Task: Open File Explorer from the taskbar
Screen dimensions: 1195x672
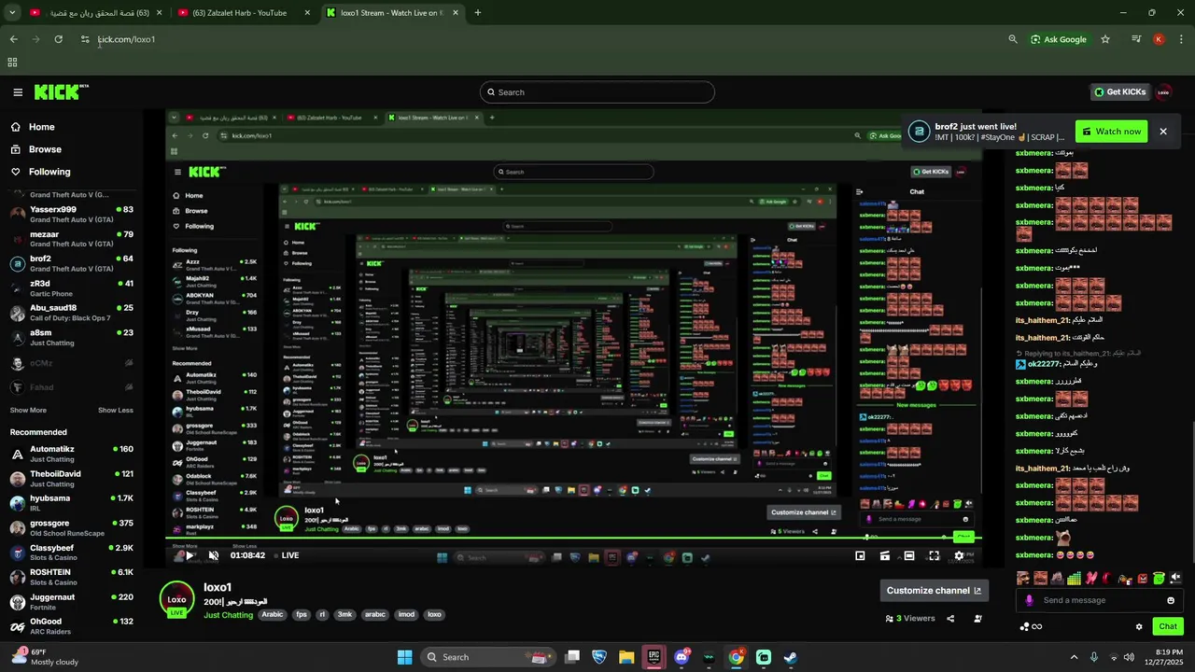Action: pos(626,657)
